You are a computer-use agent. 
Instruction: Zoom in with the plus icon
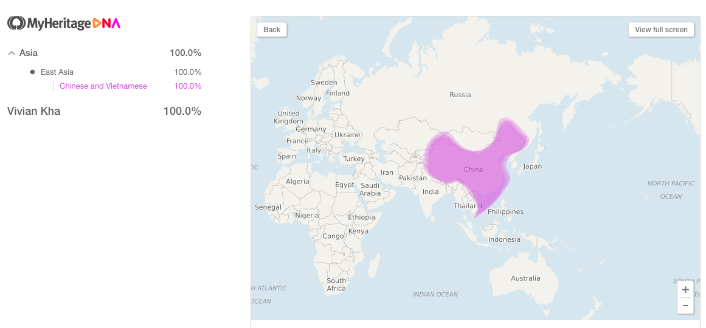pyautogui.click(x=685, y=290)
